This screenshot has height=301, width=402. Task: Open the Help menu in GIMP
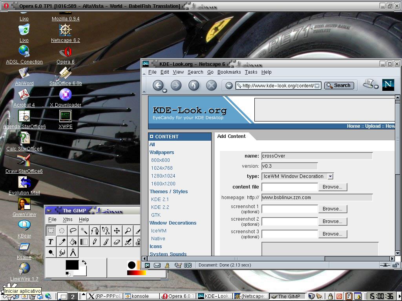(84, 219)
